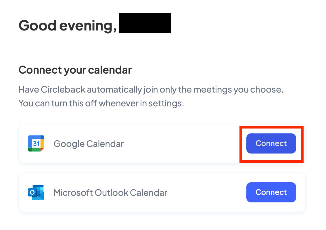This screenshot has width=326, height=230.
Task: Click the blacked-out name beside the greeting
Action: (145, 23)
